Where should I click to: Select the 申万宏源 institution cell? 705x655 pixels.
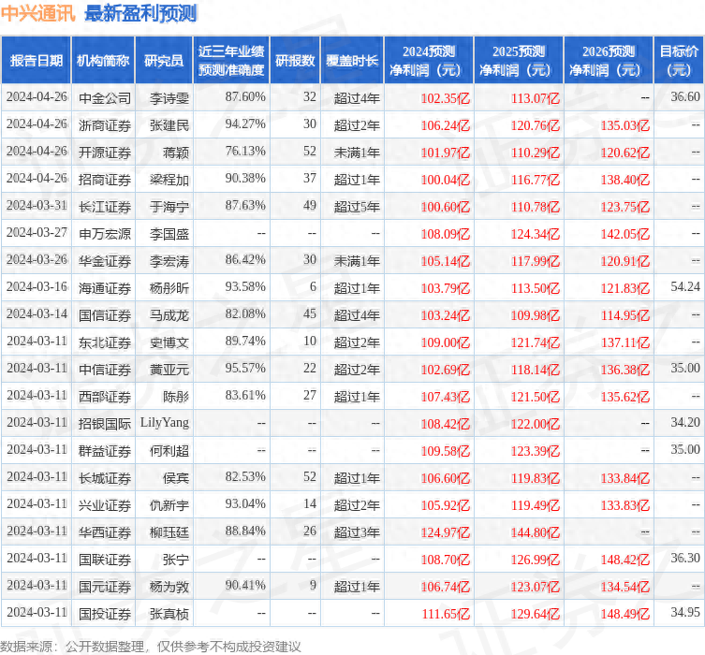(105, 234)
